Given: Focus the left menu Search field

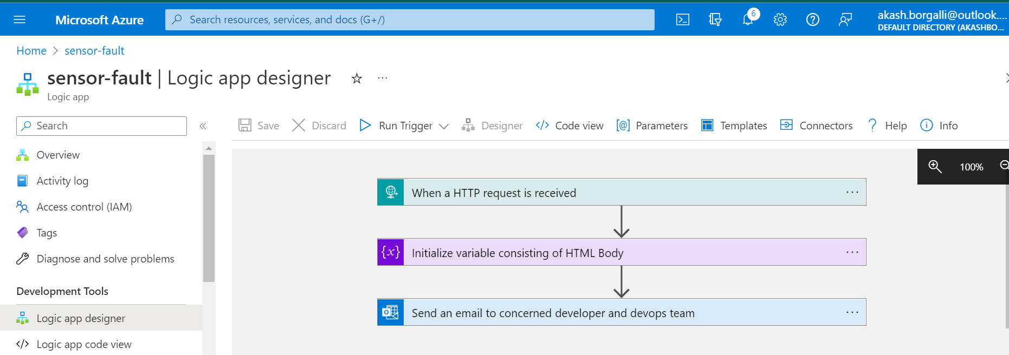Looking at the screenshot, I should click(x=101, y=126).
